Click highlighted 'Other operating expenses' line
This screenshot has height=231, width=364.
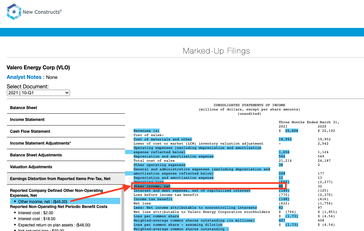pos(160,165)
